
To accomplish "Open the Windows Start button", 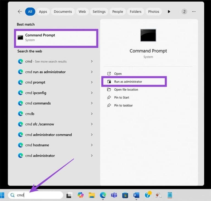I will tap(2, 195).
